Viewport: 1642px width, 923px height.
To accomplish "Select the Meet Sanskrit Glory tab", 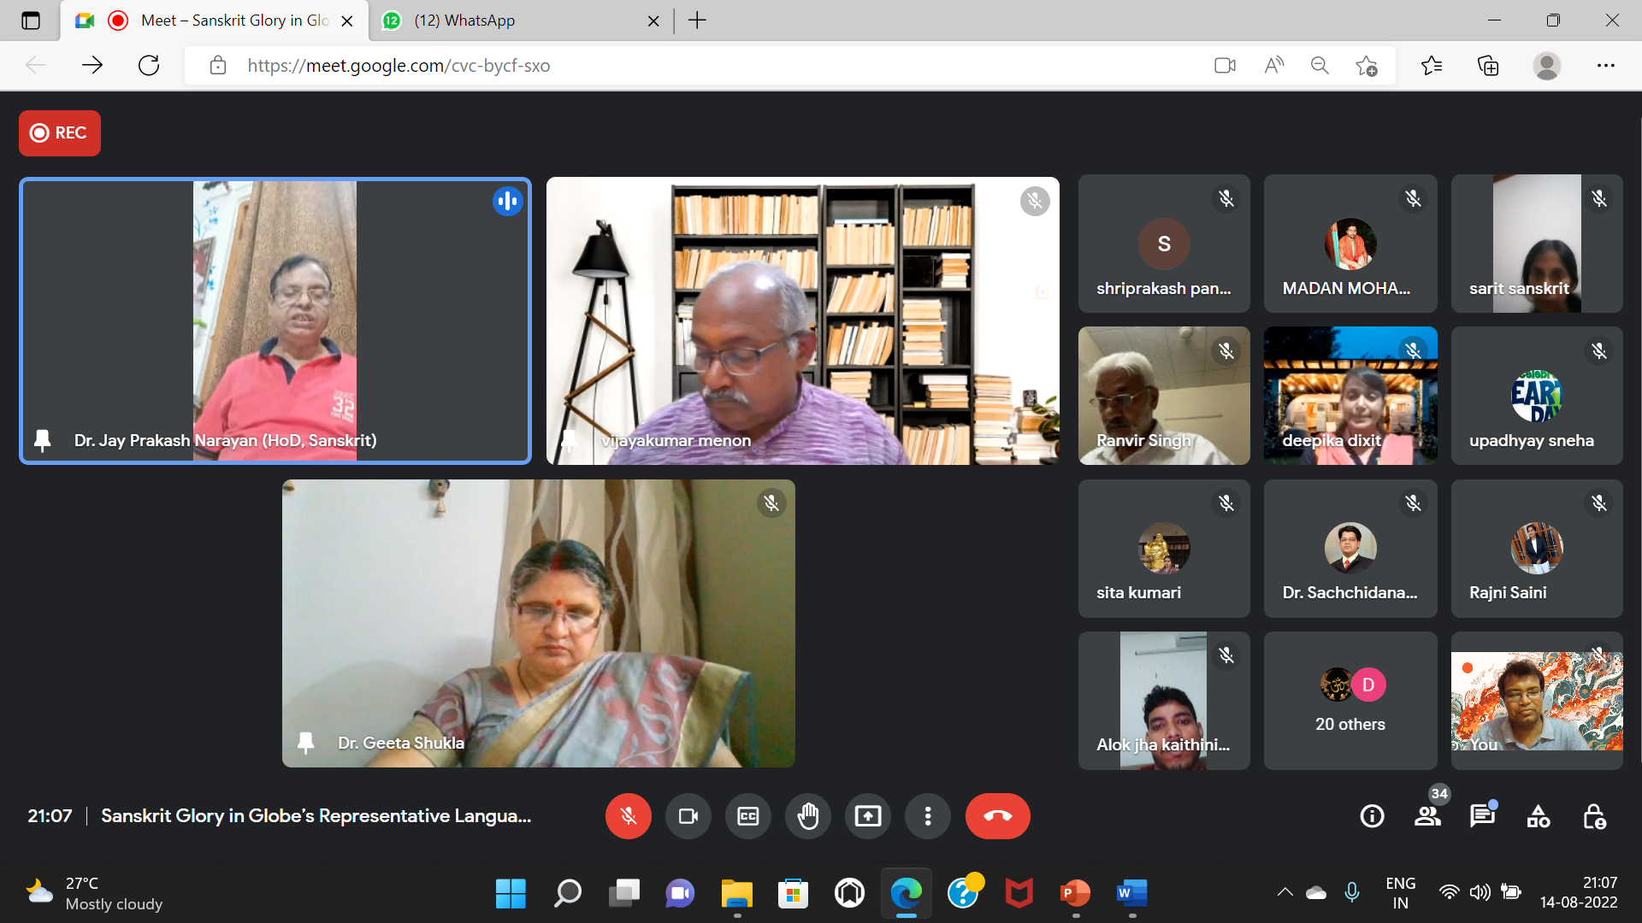I will (234, 21).
